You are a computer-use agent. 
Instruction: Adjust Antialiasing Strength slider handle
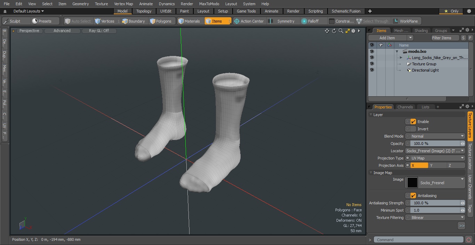click(x=462, y=203)
